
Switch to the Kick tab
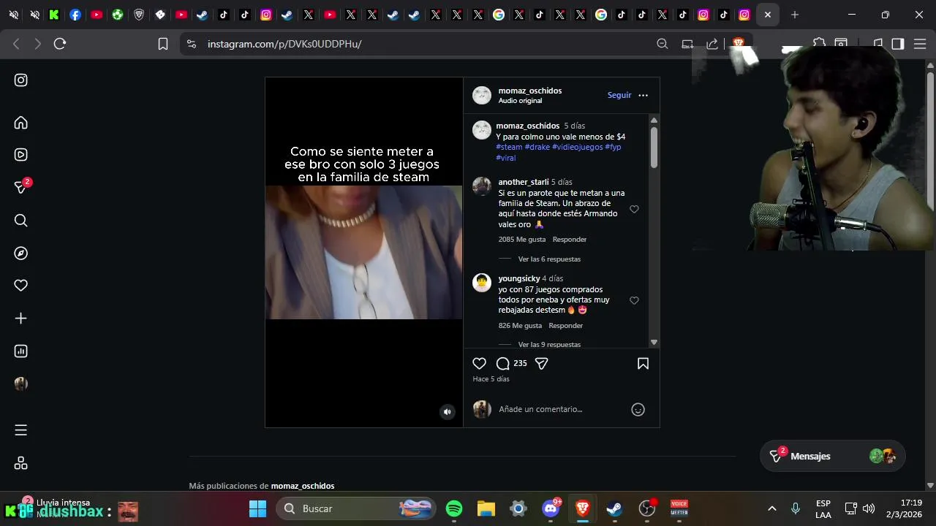pyautogui.click(x=54, y=15)
